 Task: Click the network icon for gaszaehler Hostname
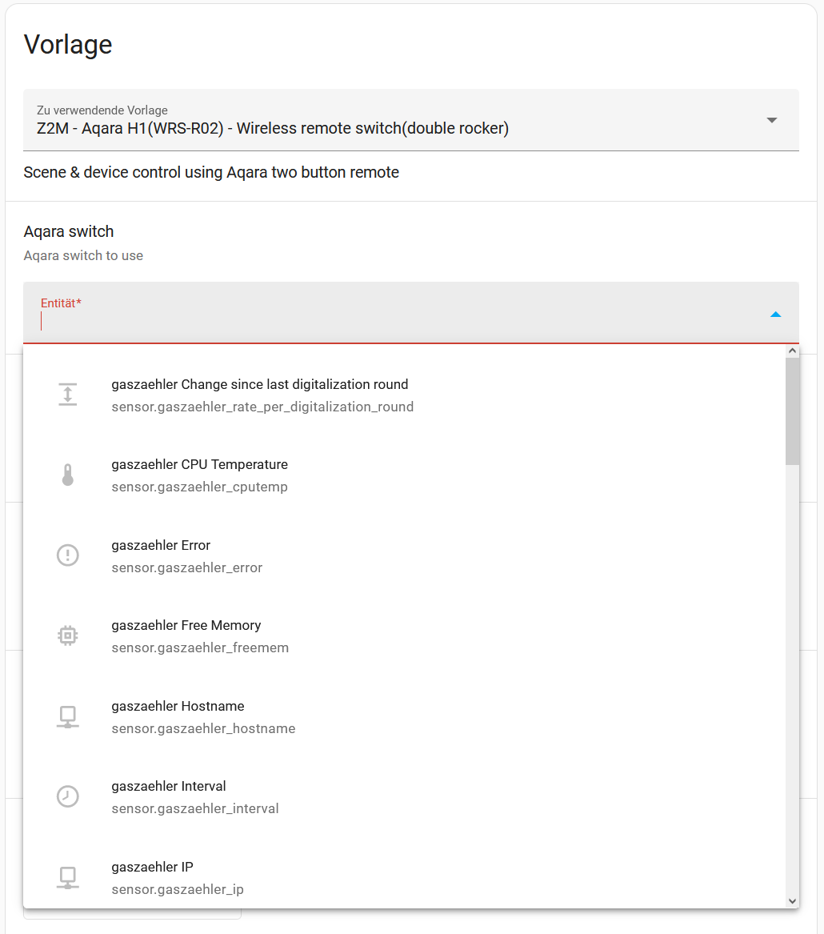(x=68, y=716)
